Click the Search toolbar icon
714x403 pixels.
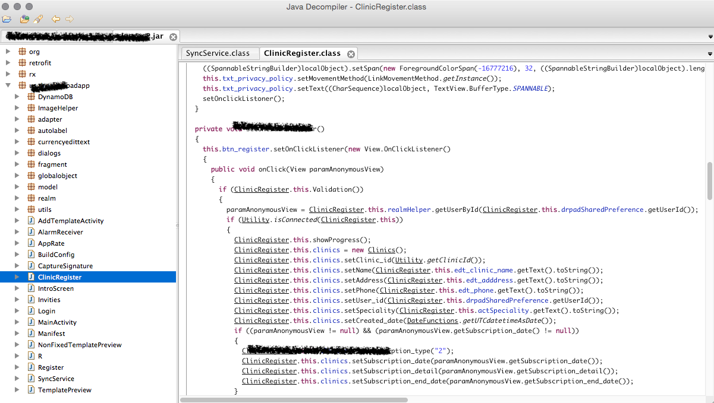coord(38,19)
